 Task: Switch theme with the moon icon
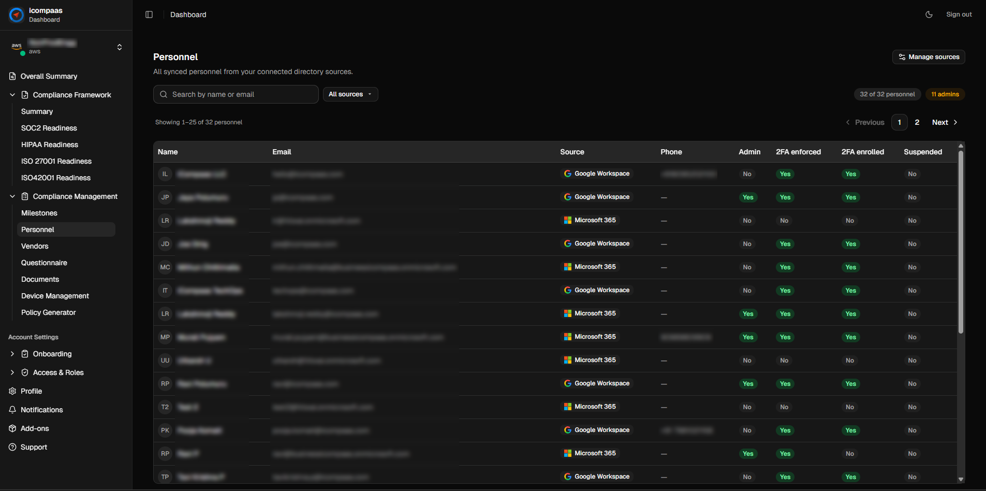click(x=929, y=15)
